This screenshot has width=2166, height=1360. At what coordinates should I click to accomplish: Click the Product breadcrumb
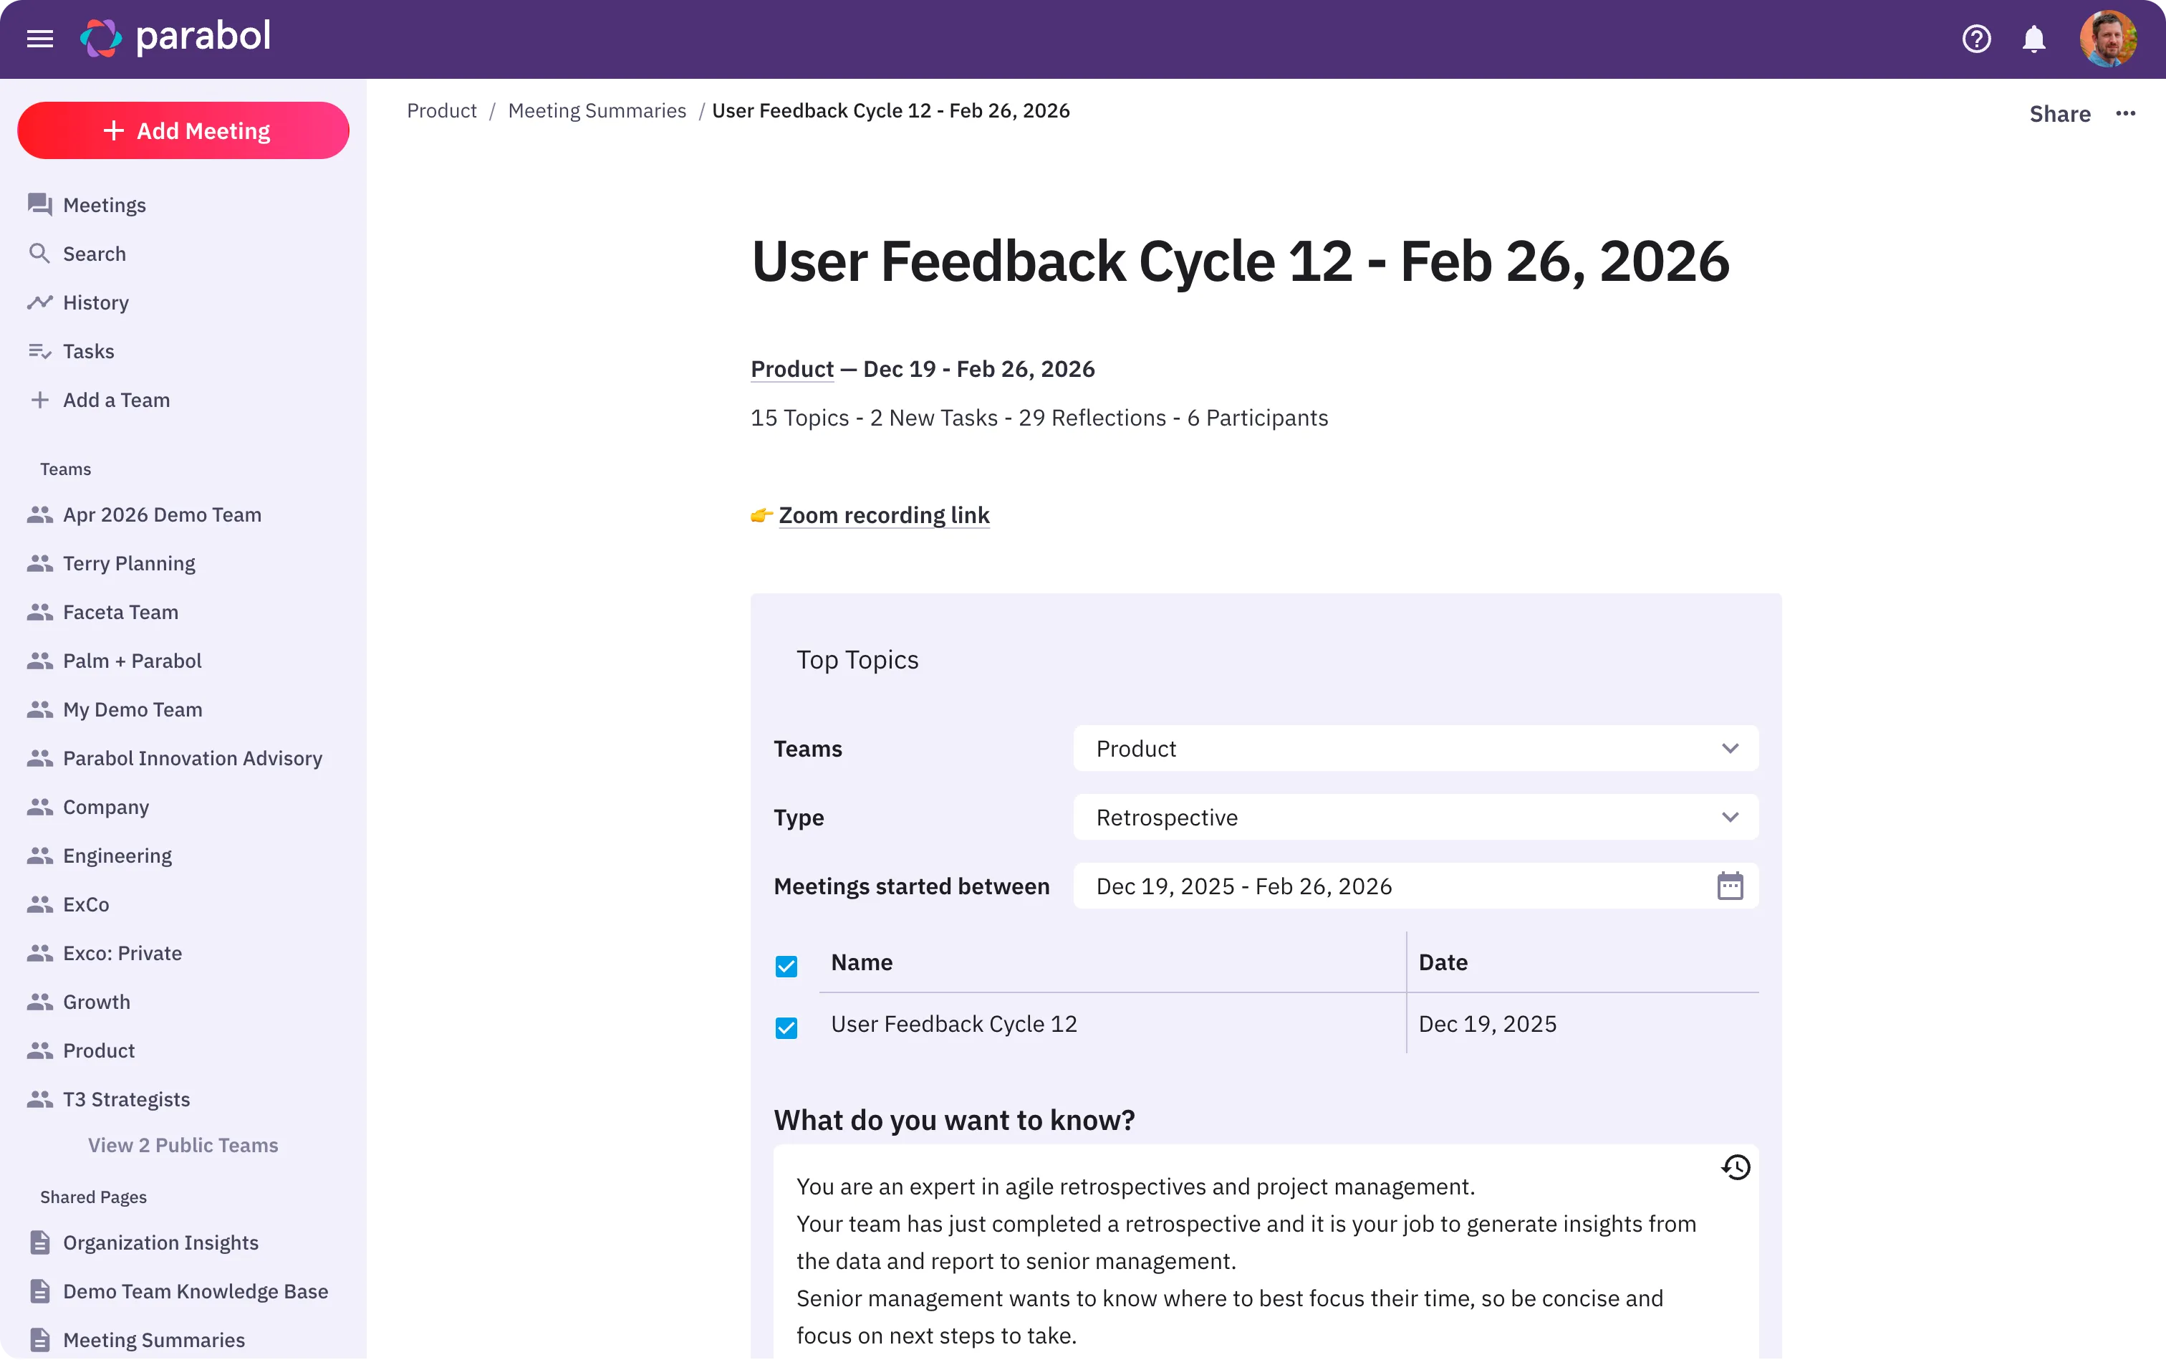pos(441,110)
